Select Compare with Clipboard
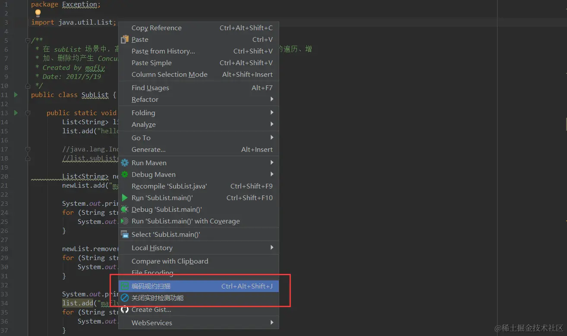Image resolution: width=567 pixels, height=336 pixels. click(170, 261)
